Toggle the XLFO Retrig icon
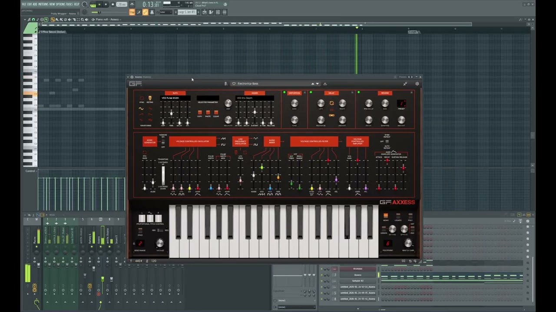Viewport: 556px width, 312px height. pos(150,98)
